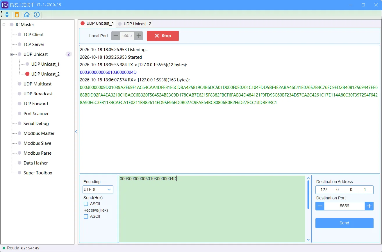This screenshot has width=382, height=252.
Task: Click the orange delete trash icon
Action: 17,15
